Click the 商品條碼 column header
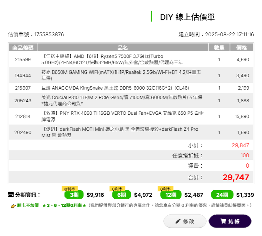The width and height of the screenshot is (262, 236). point(23,48)
